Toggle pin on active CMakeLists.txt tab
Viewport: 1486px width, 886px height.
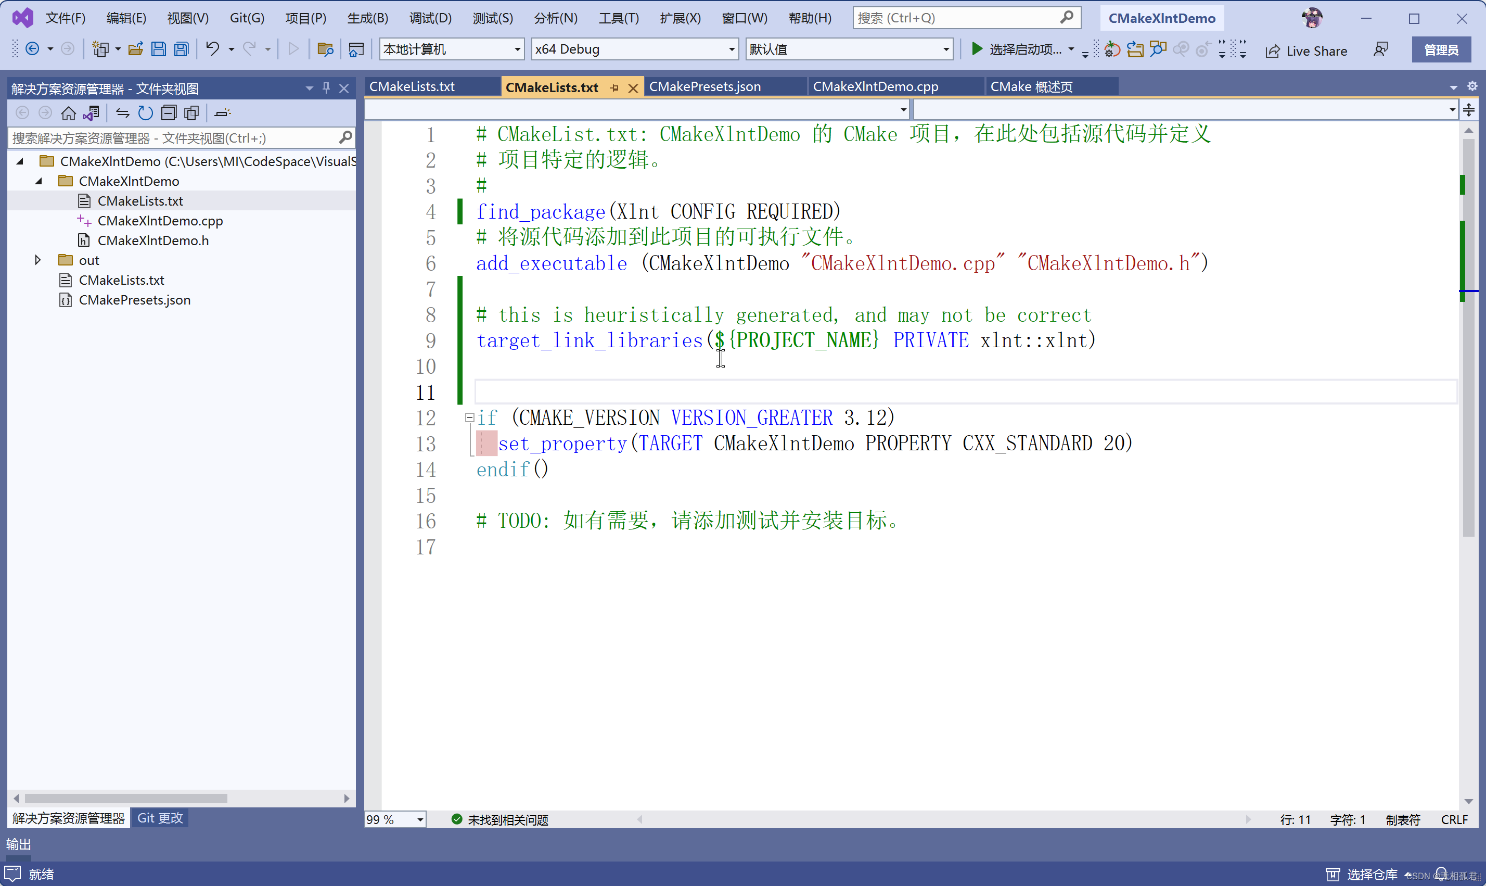click(615, 88)
